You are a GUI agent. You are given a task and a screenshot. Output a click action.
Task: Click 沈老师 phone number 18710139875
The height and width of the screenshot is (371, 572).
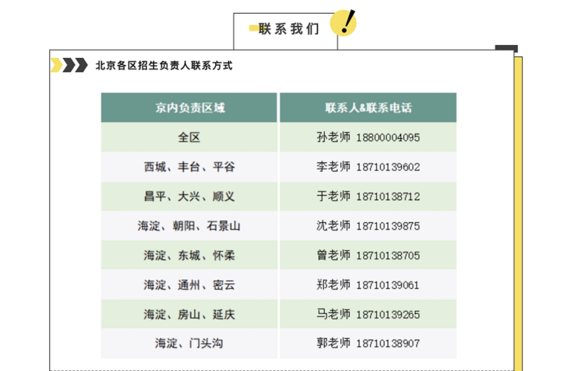tap(388, 226)
